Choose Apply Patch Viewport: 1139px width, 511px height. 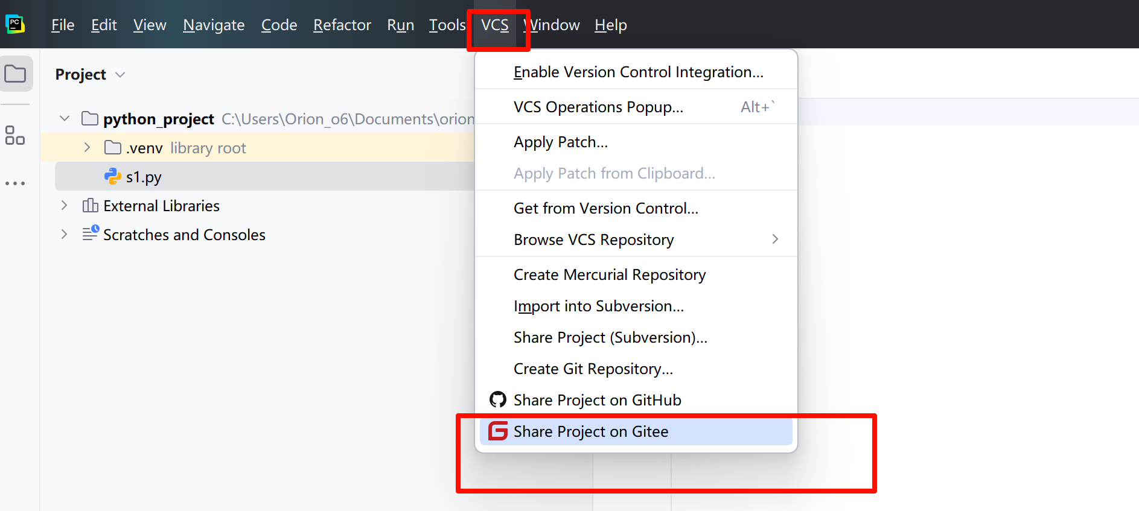636,142
